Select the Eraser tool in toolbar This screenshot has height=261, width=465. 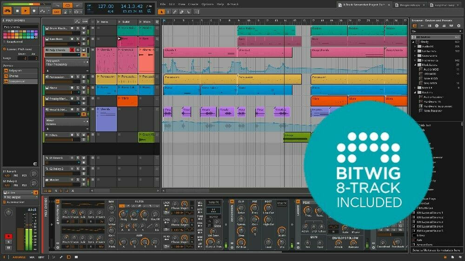[182, 12]
